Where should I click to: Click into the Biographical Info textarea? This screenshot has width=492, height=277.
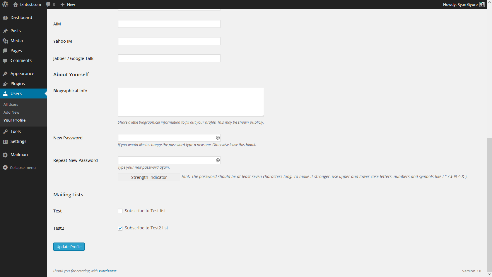click(191, 102)
